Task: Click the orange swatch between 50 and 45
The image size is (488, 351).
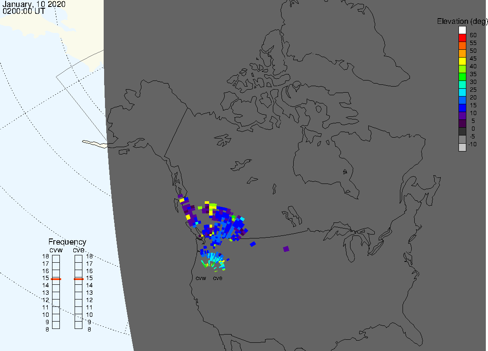Action: [x=462, y=53]
